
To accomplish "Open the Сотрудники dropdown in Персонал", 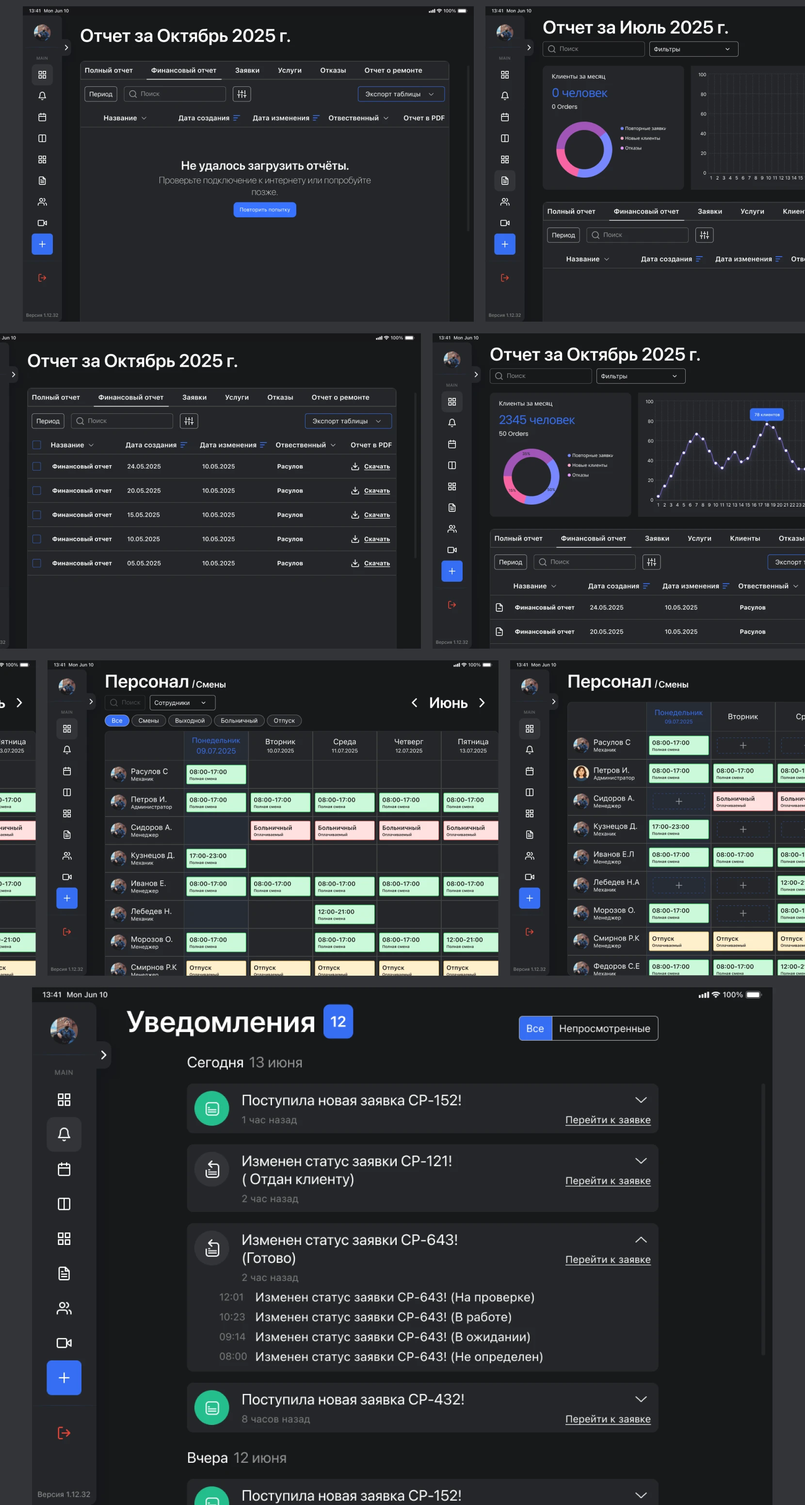I will click(182, 703).
